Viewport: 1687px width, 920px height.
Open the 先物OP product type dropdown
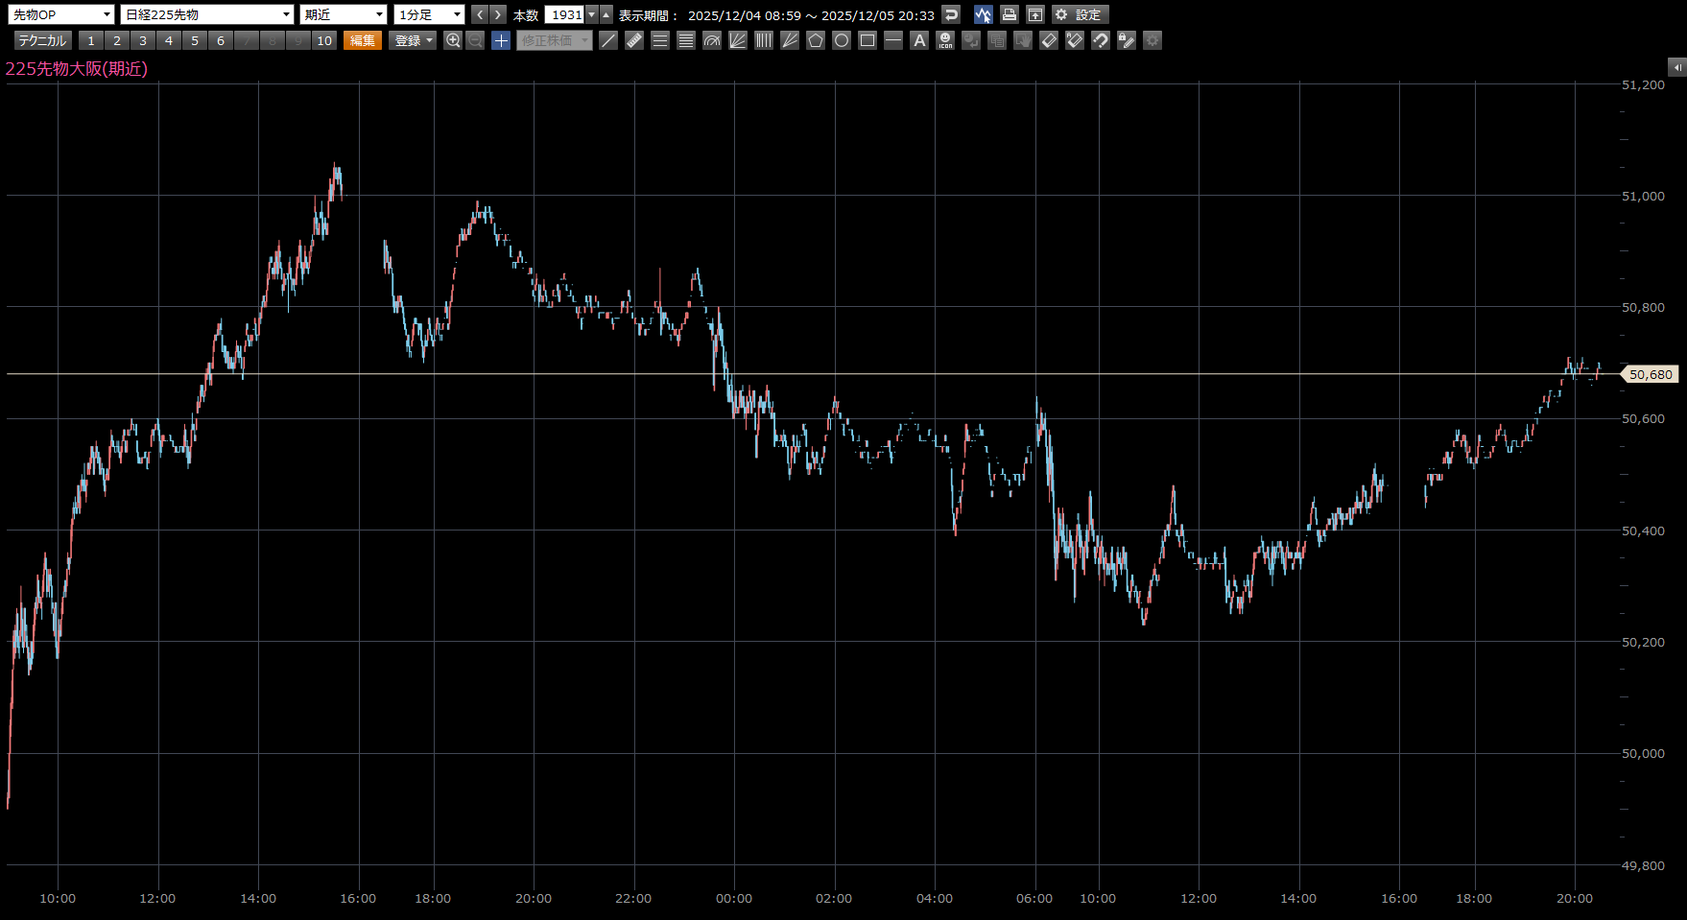[61, 14]
